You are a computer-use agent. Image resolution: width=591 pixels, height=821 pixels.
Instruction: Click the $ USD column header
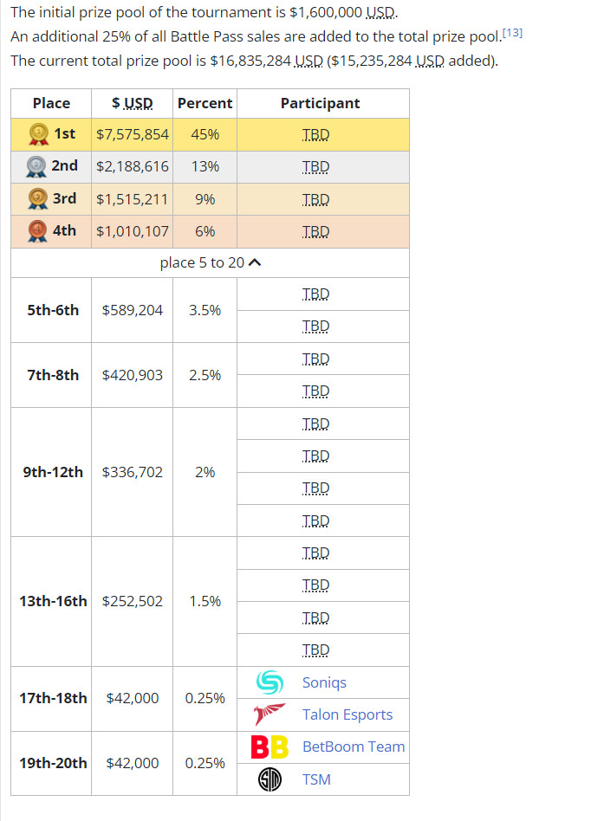[x=132, y=103]
